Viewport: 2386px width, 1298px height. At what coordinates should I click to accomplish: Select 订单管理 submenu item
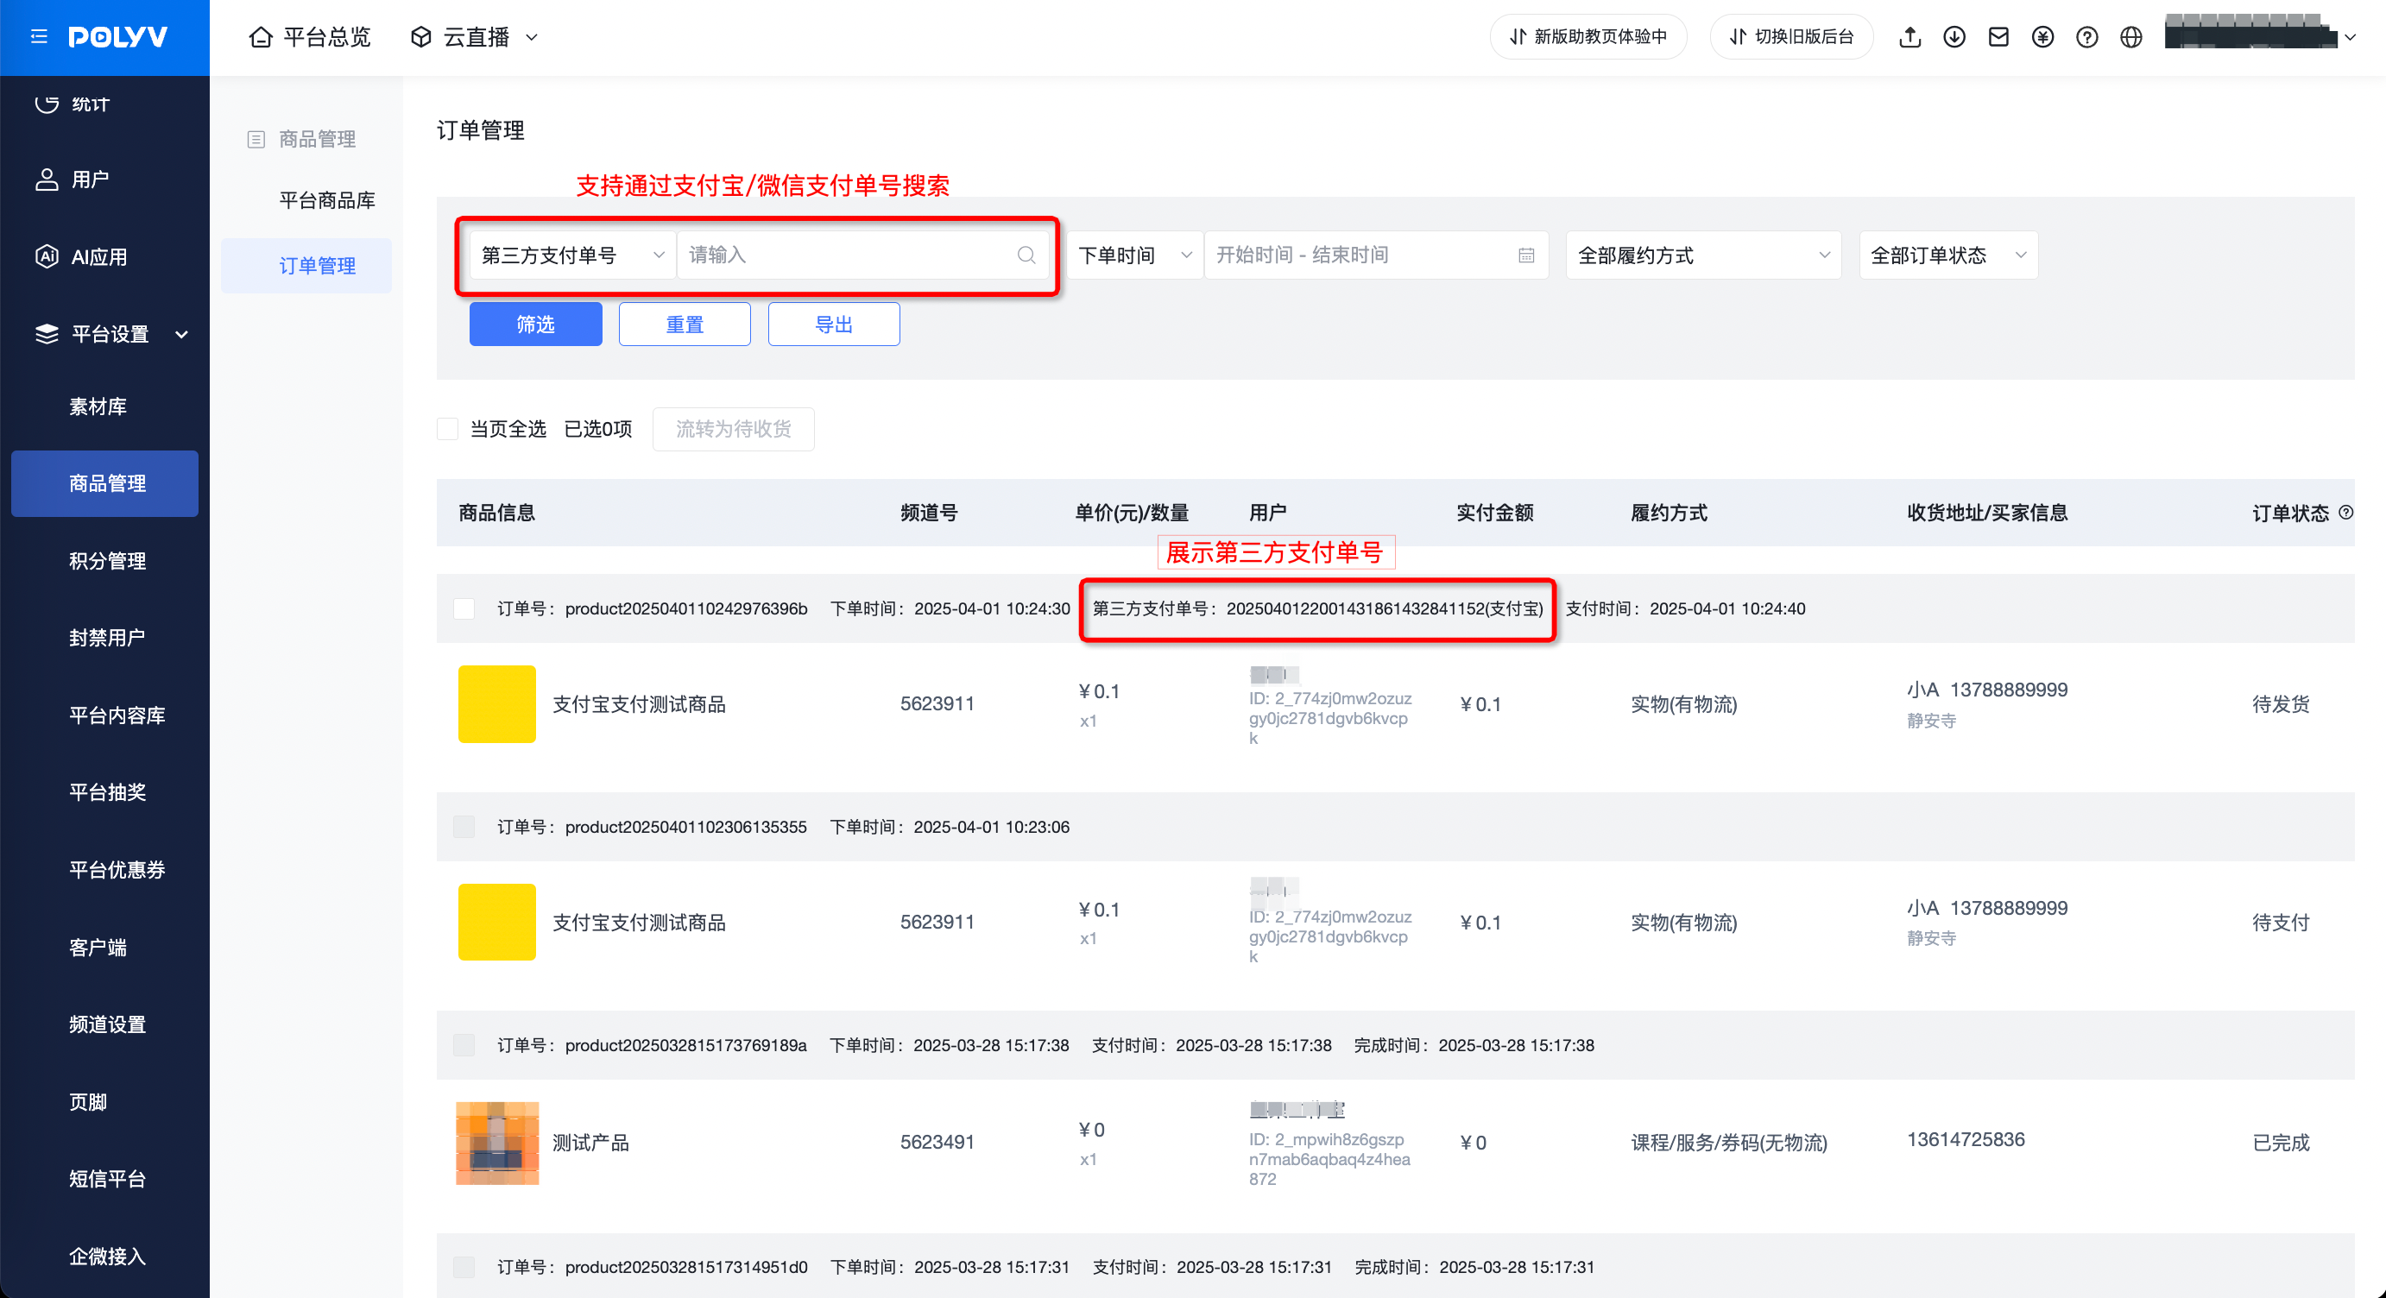pos(306,266)
